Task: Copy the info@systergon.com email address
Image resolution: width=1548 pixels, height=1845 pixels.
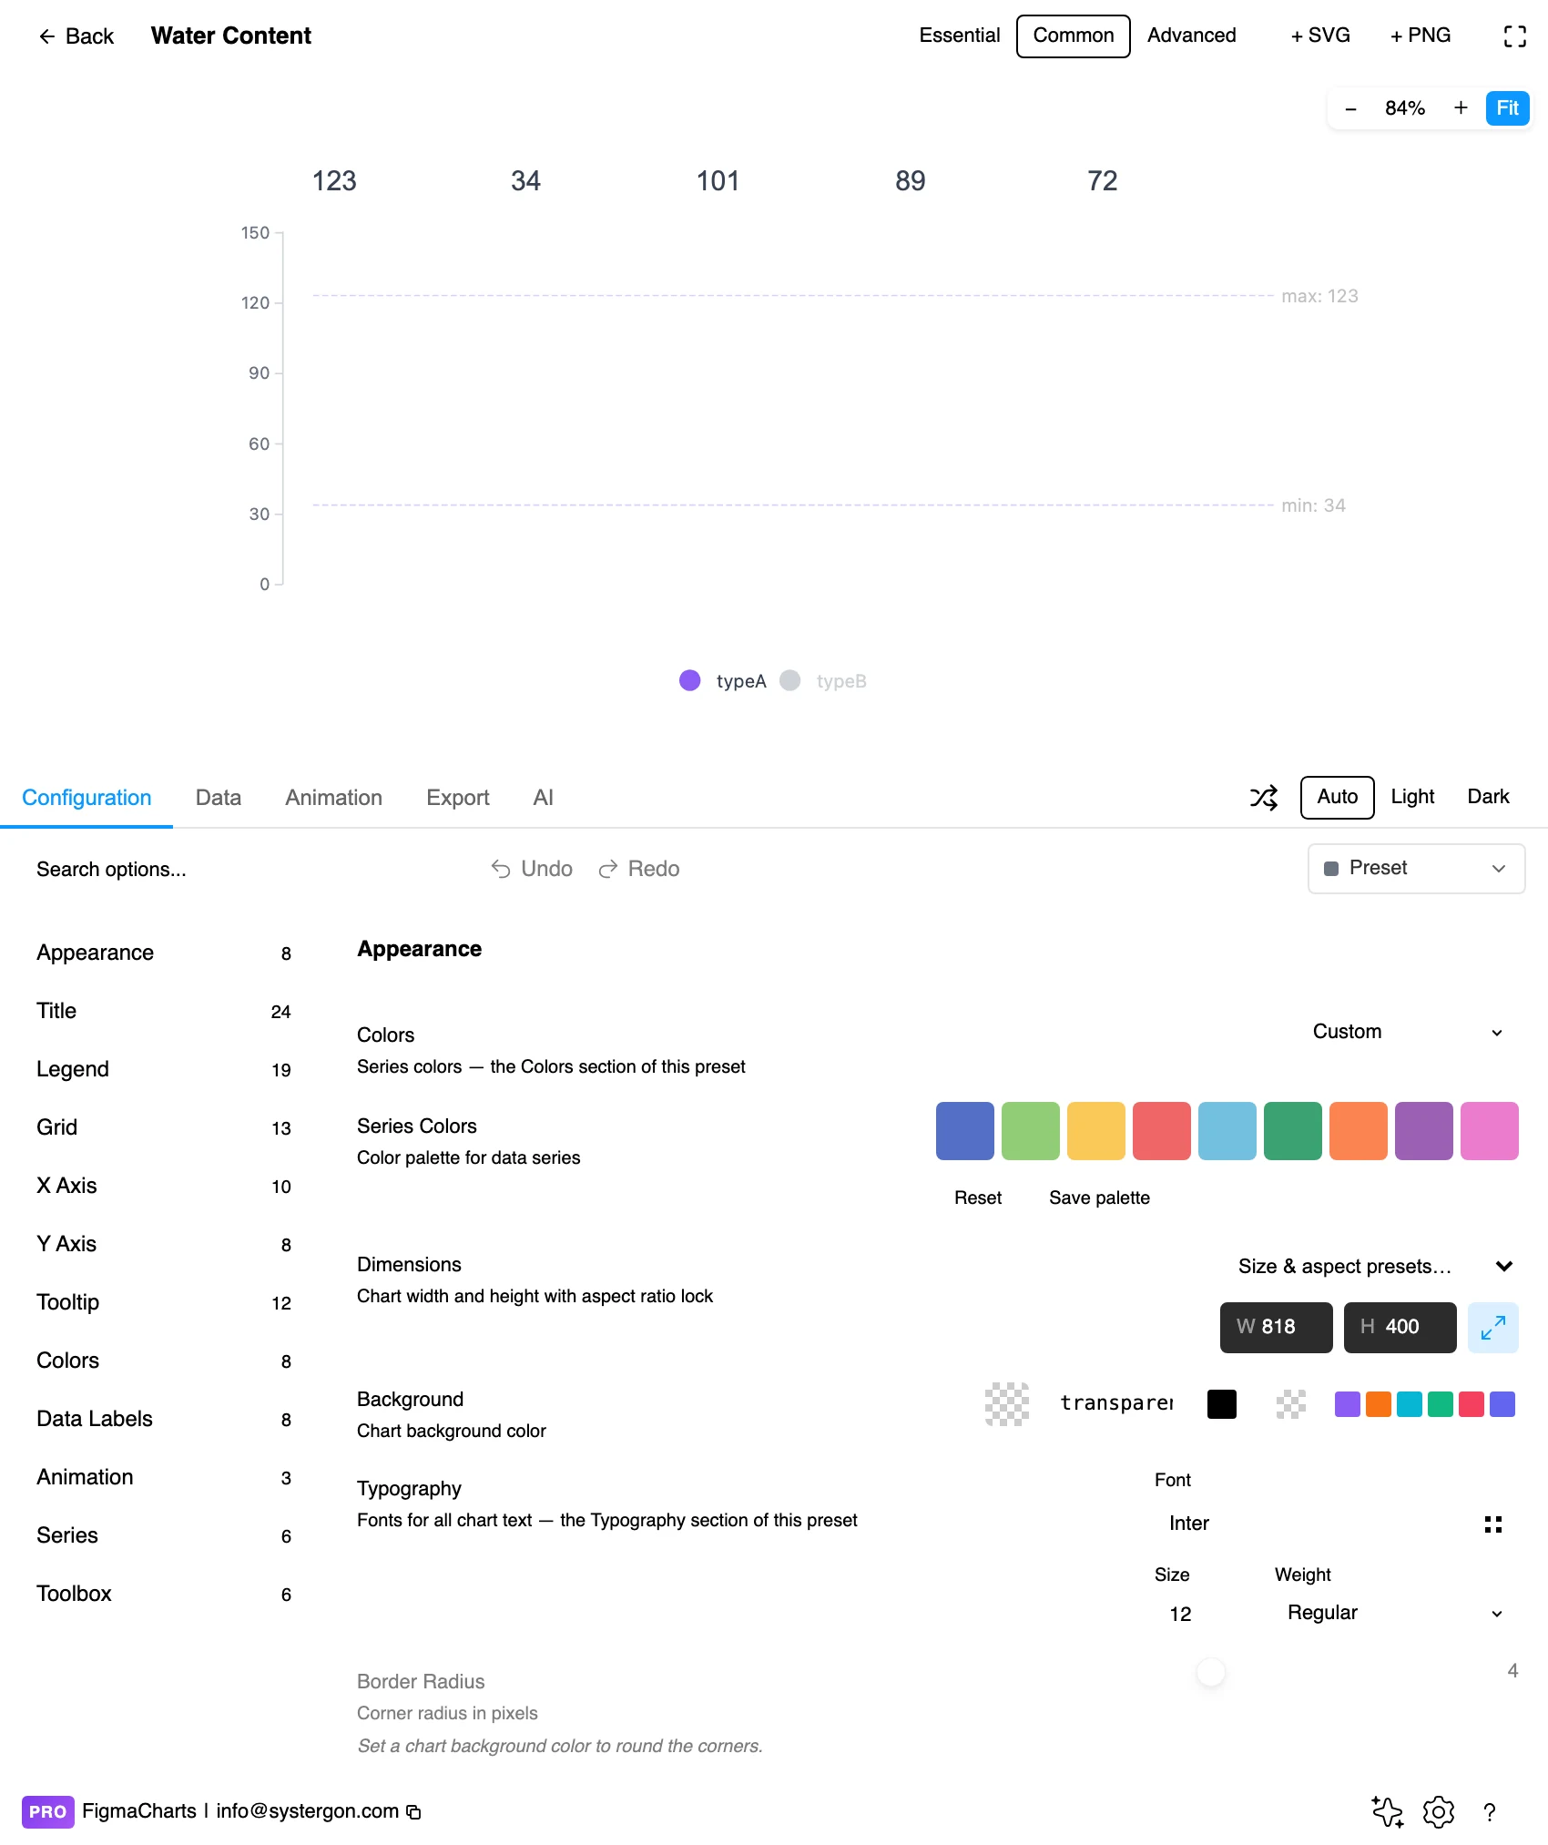Action: (x=413, y=1811)
